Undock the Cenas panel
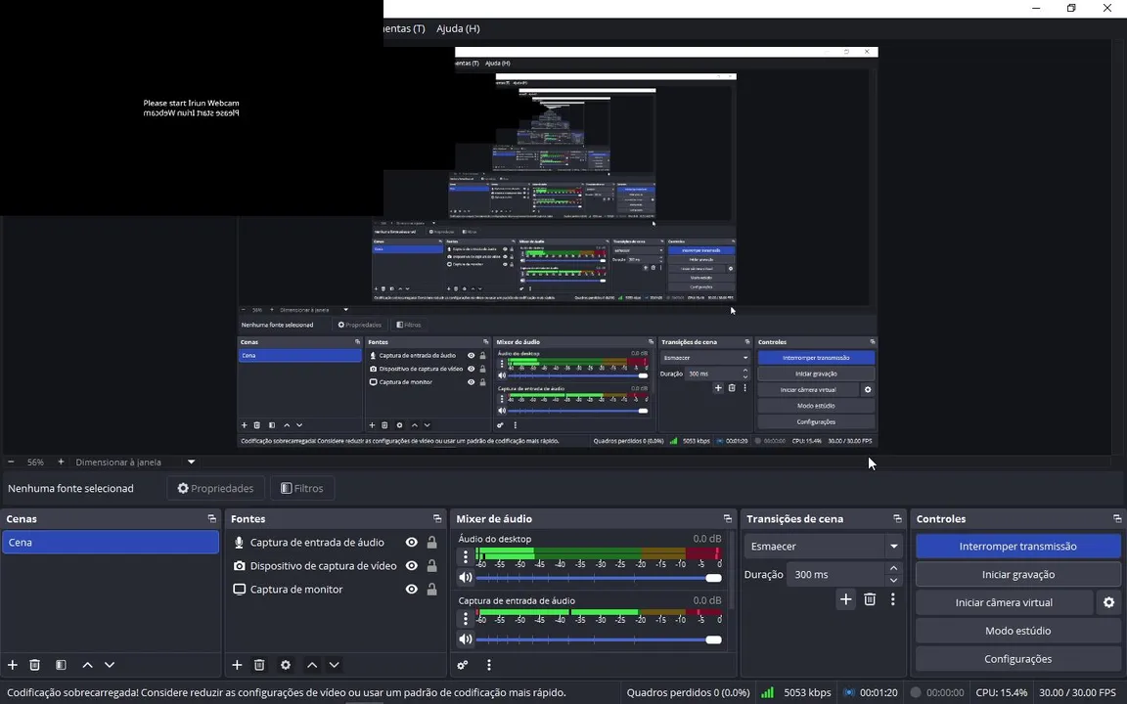Screen dimensions: 1127x704 [x=212, y=518]
